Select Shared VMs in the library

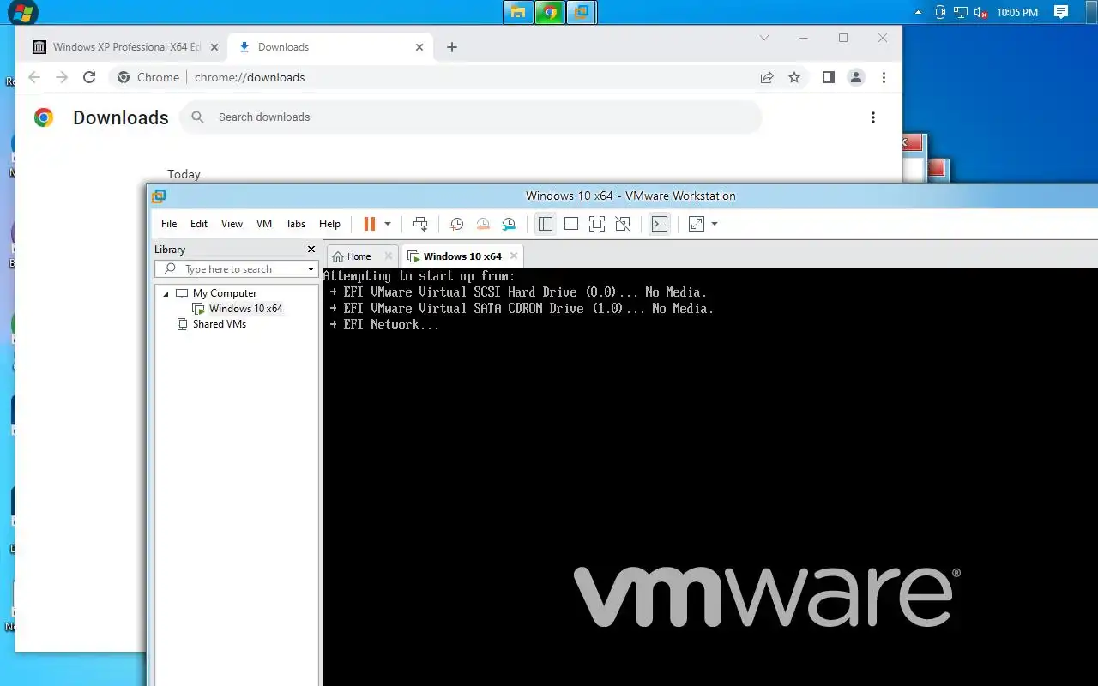click(219, 324)
